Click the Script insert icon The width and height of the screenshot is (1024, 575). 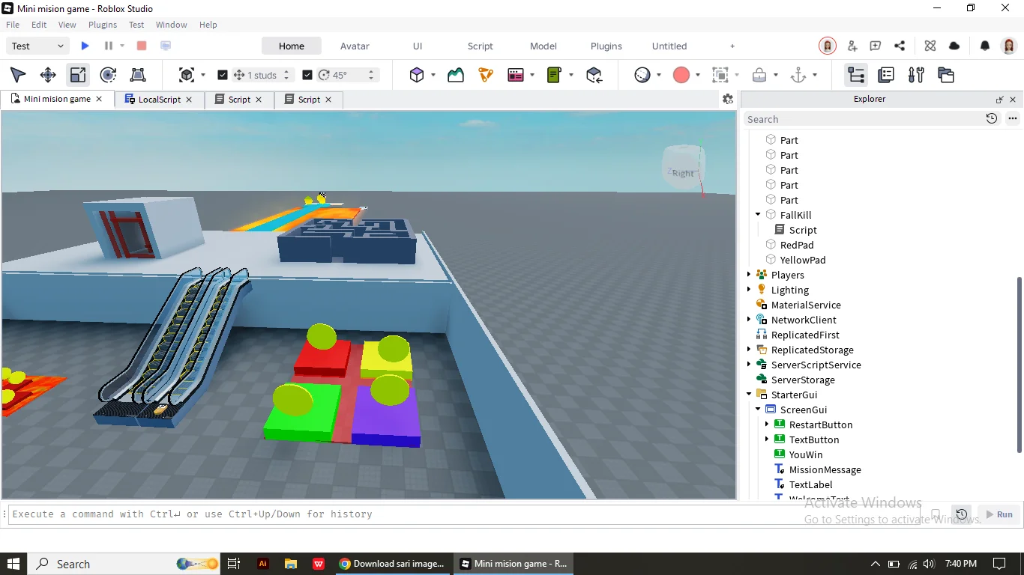point(555,75)
